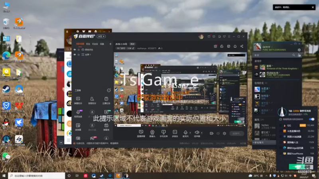Start recording with the camcorder icon
319x179 pixels.
(212, 133)
